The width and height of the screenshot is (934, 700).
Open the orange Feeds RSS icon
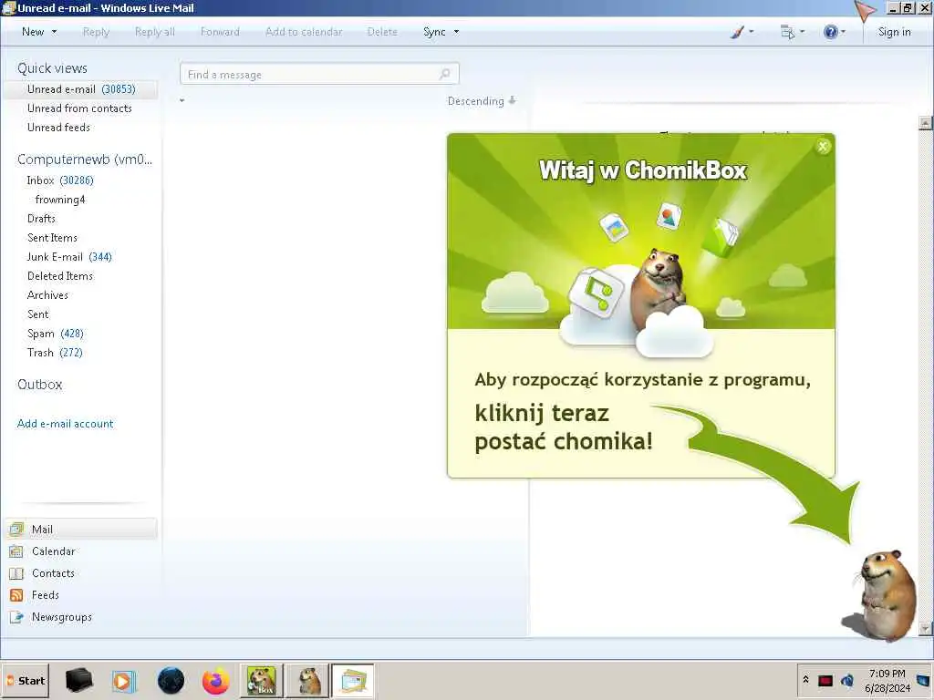coord(16,595)
